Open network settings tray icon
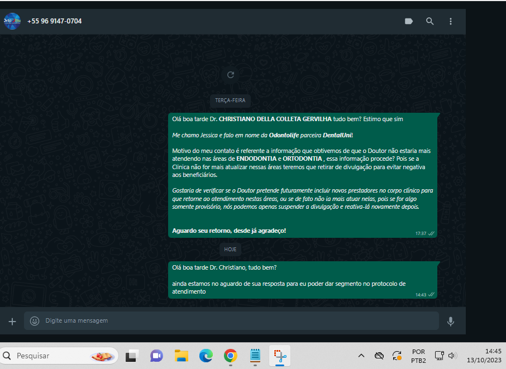Image resolution: width=506 pixels, height=369 pixels. pos(439,356)
